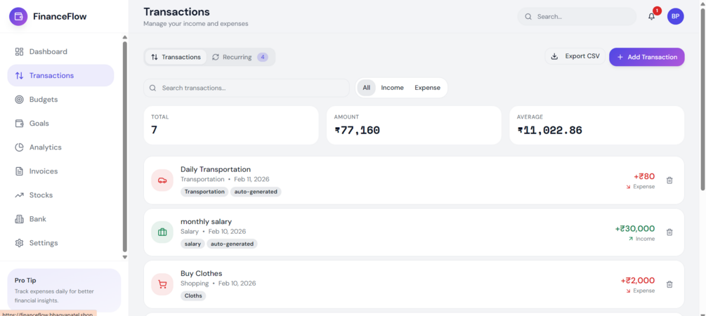Filter transactions by Income
The image size is (706, 316).
(392, 88)
